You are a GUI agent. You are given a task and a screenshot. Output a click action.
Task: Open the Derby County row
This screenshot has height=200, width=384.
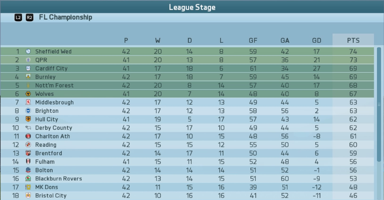(187, 128)
